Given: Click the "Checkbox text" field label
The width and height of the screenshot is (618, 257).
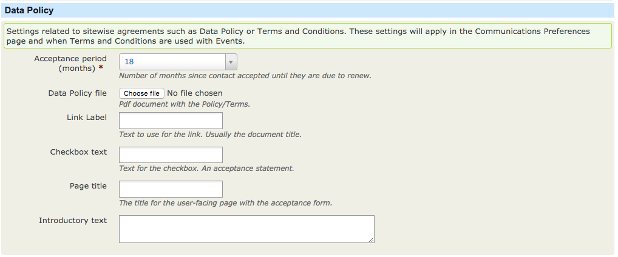Looking at the screenshot, I should click(x=78, y=152).
